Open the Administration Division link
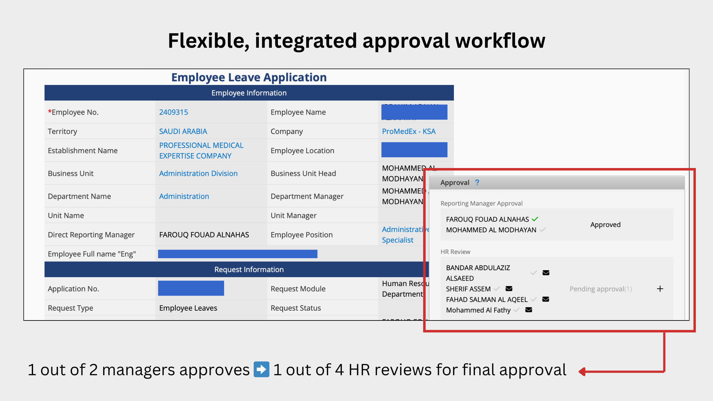The image size is (713, 401). pyautogui.click(x=198, y=173)
